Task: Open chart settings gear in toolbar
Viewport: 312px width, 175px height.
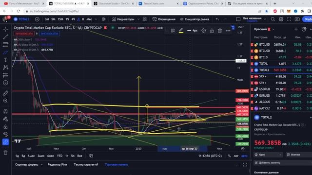Action: coord(281,19)
